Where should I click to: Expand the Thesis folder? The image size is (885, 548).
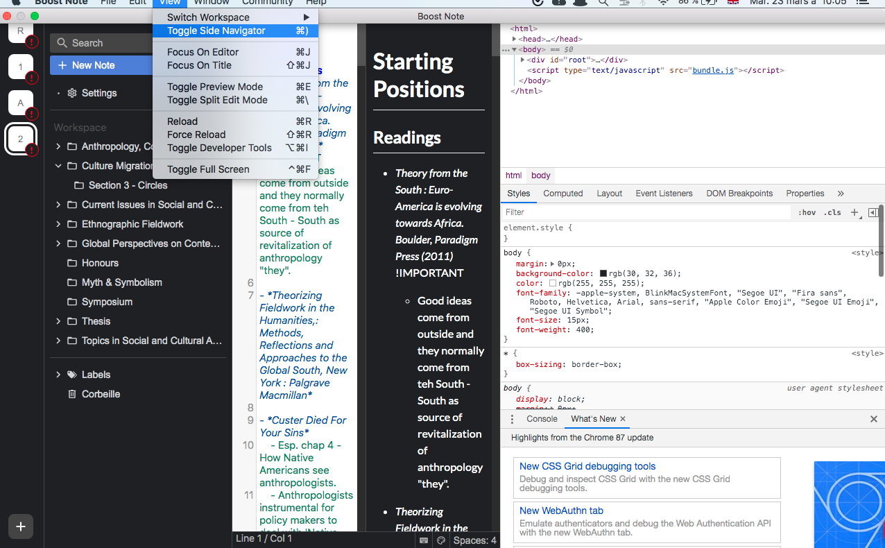58,320
